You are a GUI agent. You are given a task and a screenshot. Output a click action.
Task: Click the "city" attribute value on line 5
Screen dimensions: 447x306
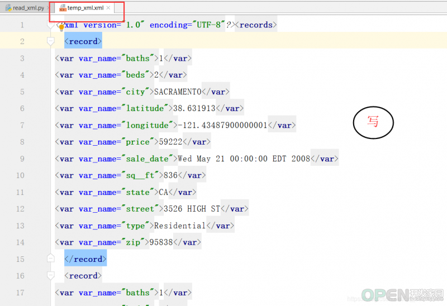pyautogui.click(x=135, y=92)
